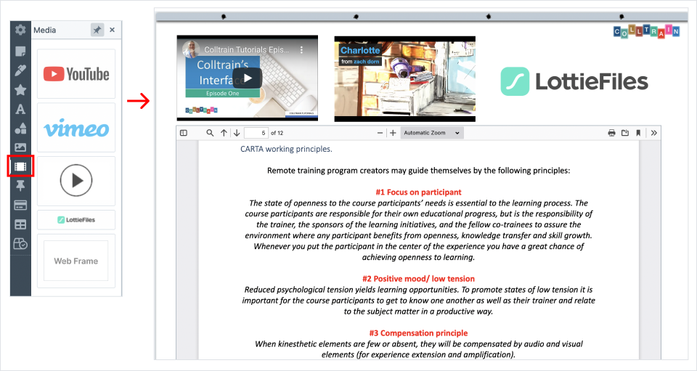Play the Colltrain Tutorials YouTube video
697x371 pixels.
click(247, 78)
